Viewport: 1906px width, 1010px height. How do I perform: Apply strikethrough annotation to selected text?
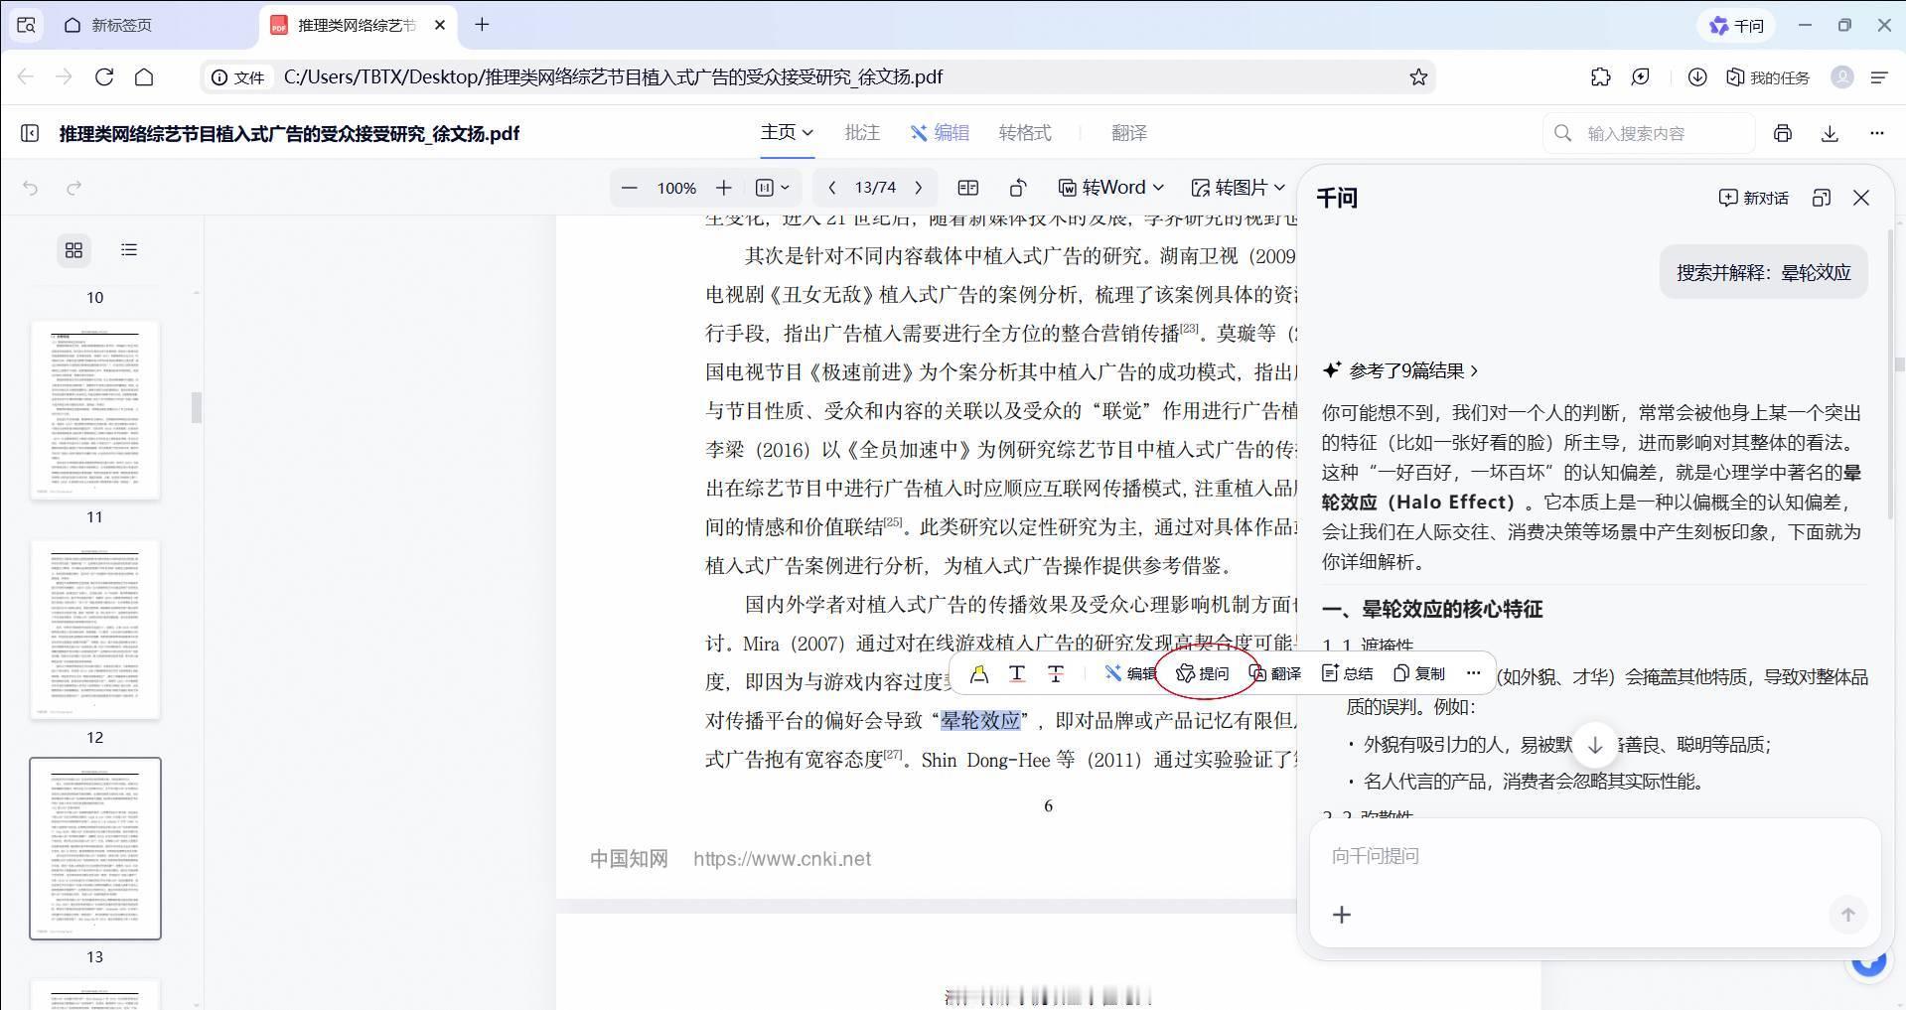pos(1055,674)
